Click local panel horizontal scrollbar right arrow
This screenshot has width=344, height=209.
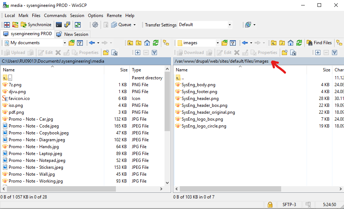pyautogui.click(x=161, y=189)
